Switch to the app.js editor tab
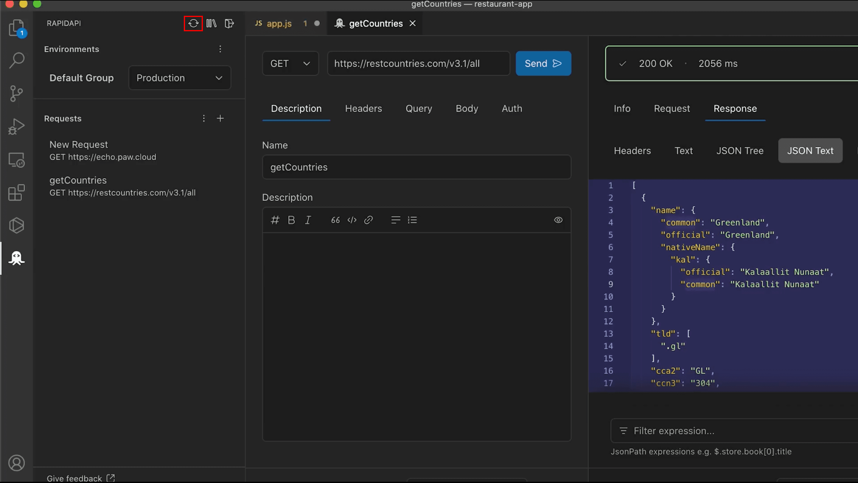The image size is (858, 483). click(279, 23)
